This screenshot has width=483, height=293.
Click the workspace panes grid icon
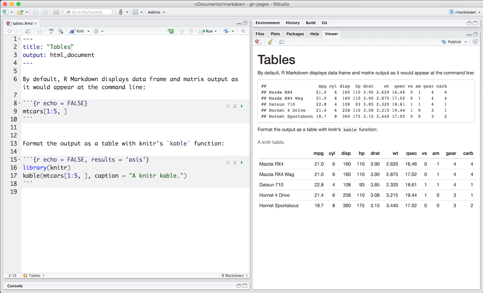135,12
